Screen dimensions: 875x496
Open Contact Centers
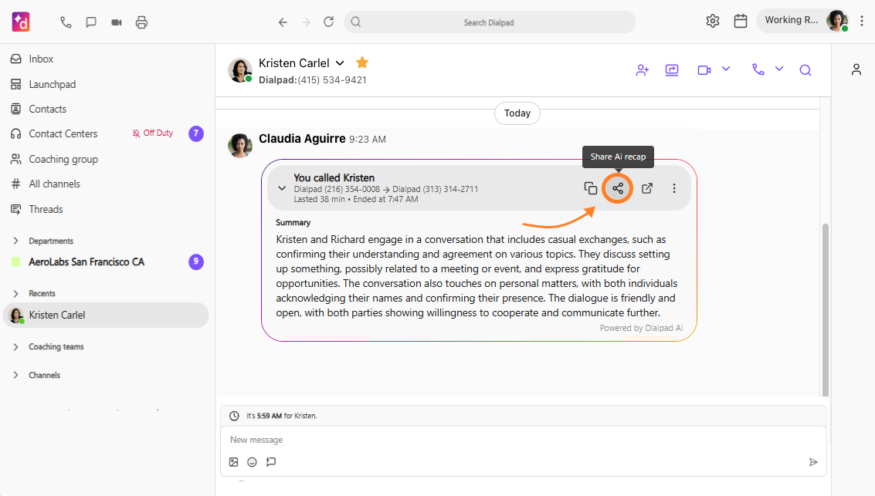click(x=63, y=133)
